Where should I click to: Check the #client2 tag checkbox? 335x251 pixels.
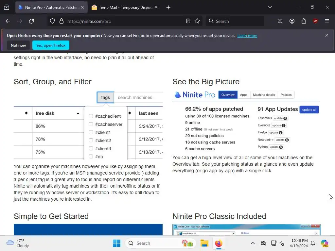point(91,140)
